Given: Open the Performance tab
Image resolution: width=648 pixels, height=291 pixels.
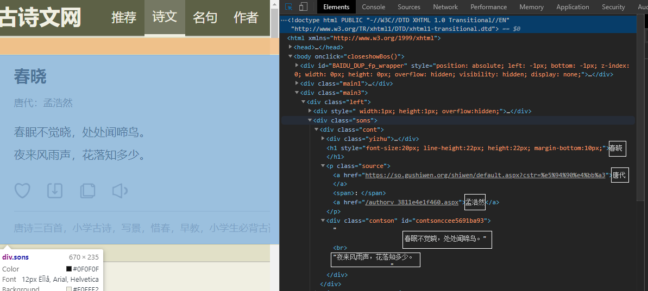Looking at the screenshot, I should pyautogui.click(x=488, y=7).
